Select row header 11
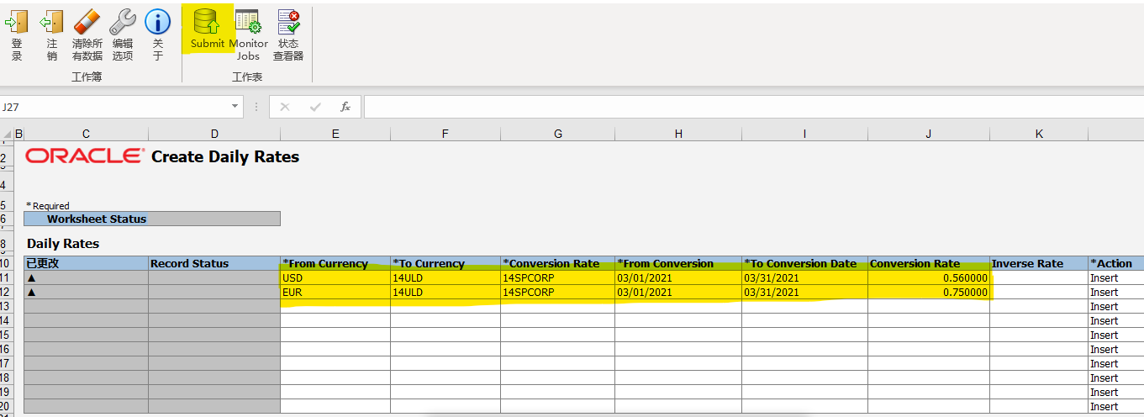1144x417 pixels. [5, 277]
